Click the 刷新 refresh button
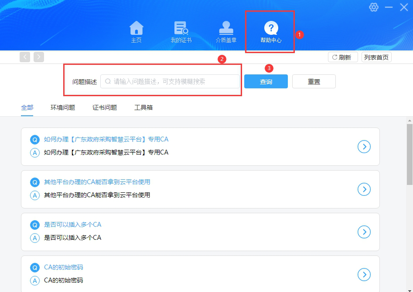The width and height of the screenshot is (413, 292). [x=343, y=57]
